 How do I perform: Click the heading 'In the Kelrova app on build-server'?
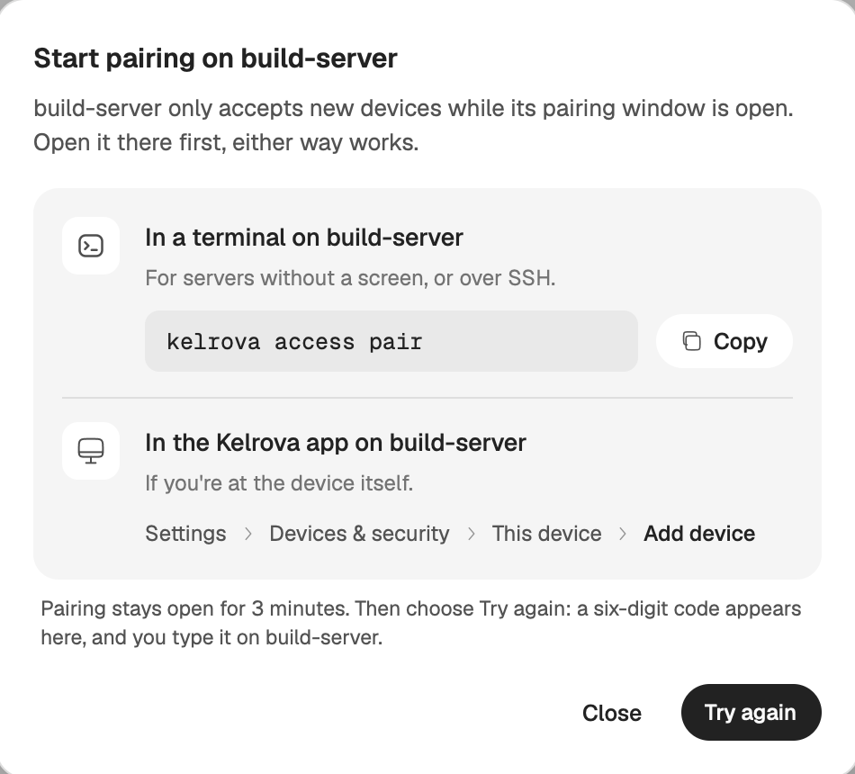coord(336,443)
